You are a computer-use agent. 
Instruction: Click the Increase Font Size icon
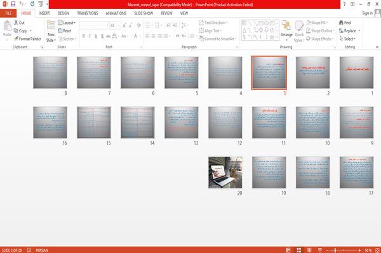(x=124, y=25)
